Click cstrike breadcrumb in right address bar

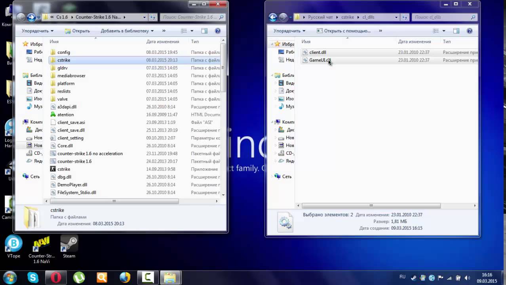(348, 17)
